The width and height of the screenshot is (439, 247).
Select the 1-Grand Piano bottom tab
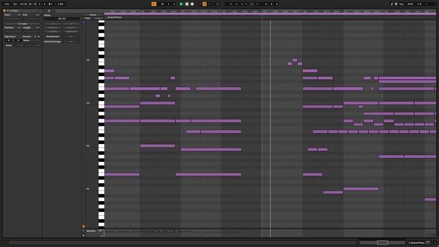pos(419,243)
